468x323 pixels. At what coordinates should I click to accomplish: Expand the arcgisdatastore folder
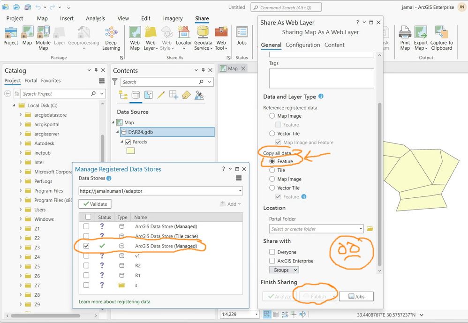(x=21, y=115)
